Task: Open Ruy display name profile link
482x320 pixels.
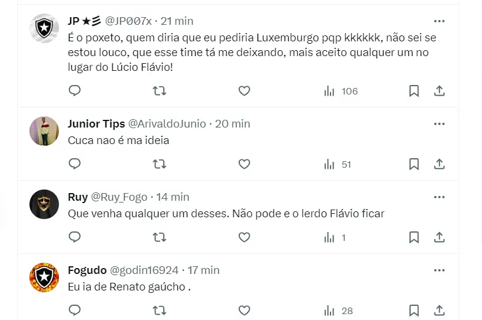Action: pyautogui.click(x=78, y=197)
